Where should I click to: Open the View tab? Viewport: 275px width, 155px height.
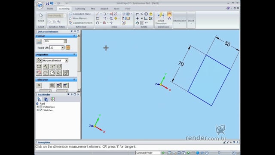pos(128,9)
